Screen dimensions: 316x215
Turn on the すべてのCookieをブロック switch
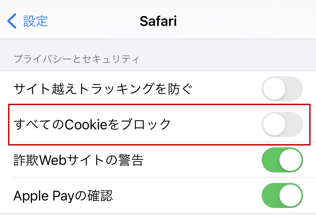282,124
